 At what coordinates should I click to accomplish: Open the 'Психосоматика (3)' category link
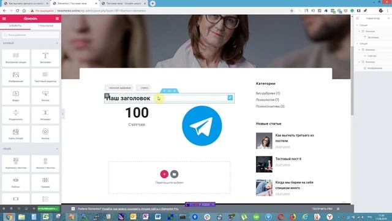pos(270,106)
